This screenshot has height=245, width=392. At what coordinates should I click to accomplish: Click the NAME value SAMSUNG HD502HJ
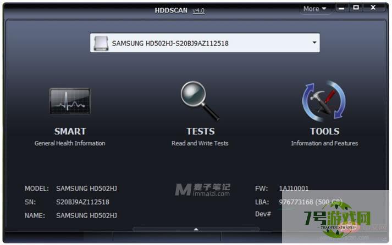86,215
